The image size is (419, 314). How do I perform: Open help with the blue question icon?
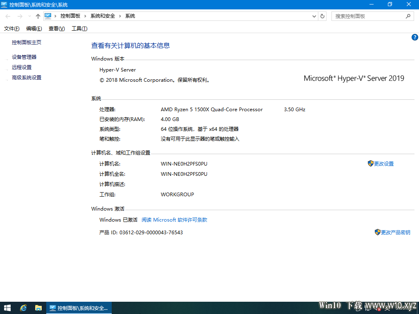(415, 37)
